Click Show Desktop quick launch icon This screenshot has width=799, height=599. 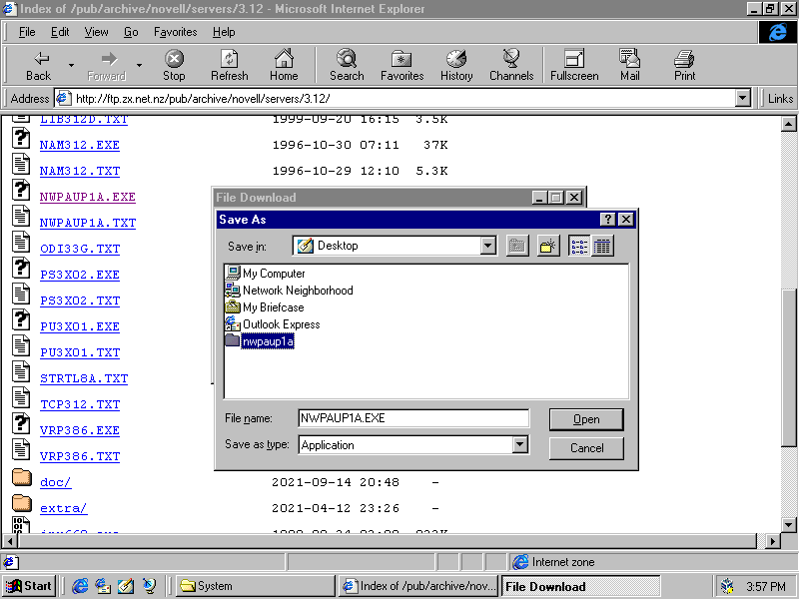126,586
